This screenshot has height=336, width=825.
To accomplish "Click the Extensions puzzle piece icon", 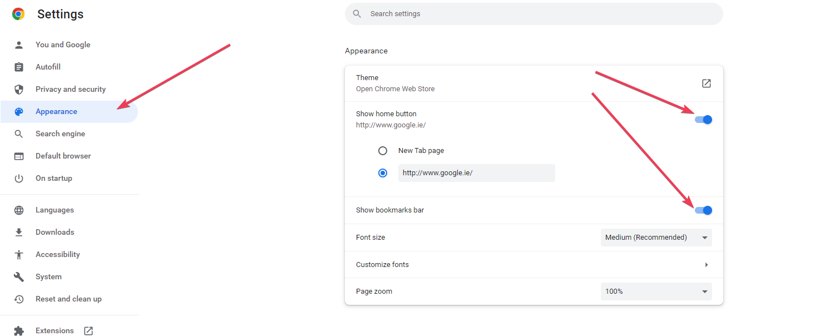I will point(19,330).
